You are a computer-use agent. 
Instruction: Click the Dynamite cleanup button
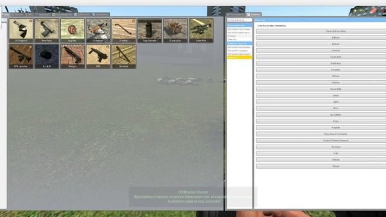(321, 70)
